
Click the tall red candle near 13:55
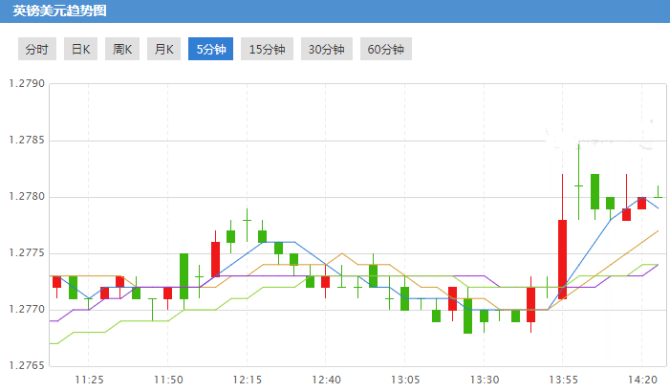(562, 258)
